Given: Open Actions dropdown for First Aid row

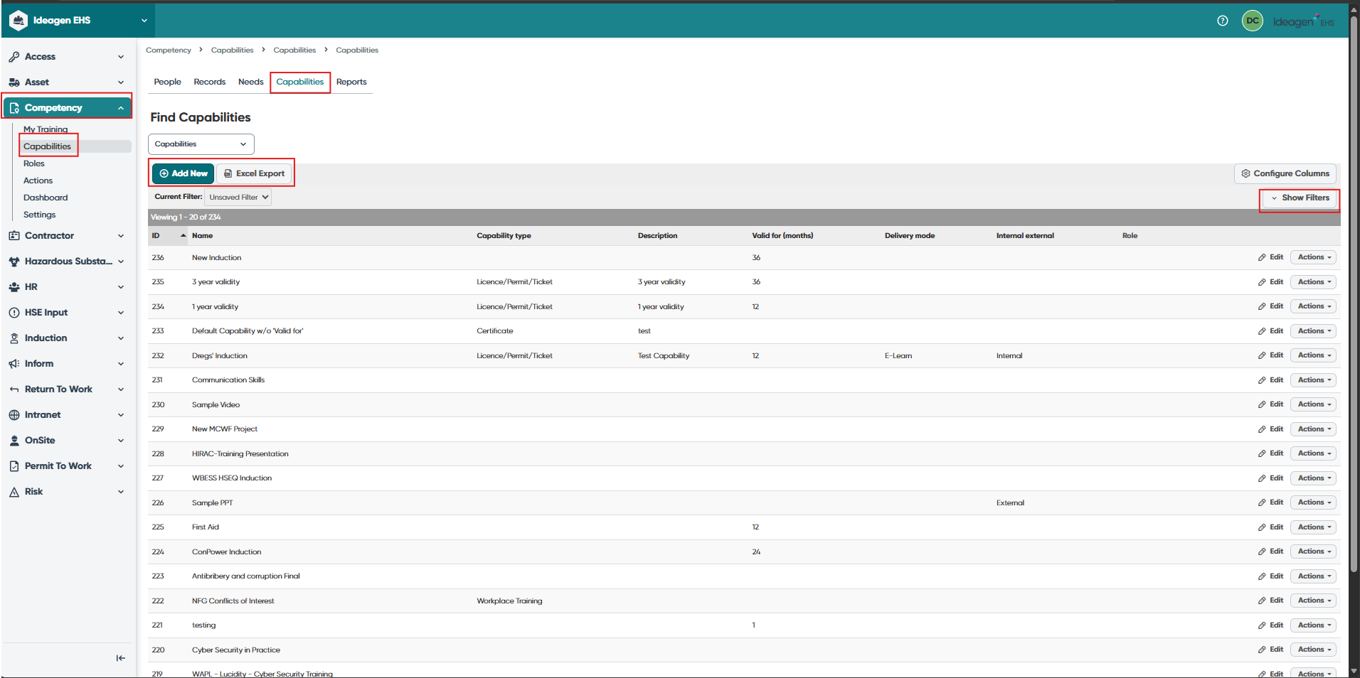Looking at the screenshot, I should (1313, 527).
